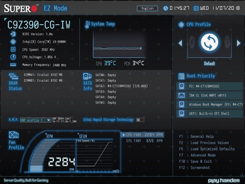
Task: Click the DRAM Status memory icon
Action: (14, 76)
